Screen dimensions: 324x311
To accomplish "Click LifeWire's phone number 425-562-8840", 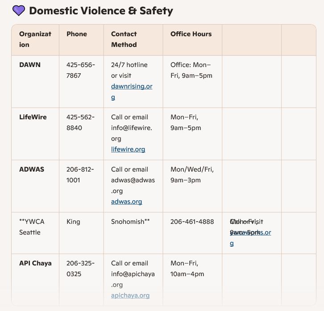I will [81, 122].
